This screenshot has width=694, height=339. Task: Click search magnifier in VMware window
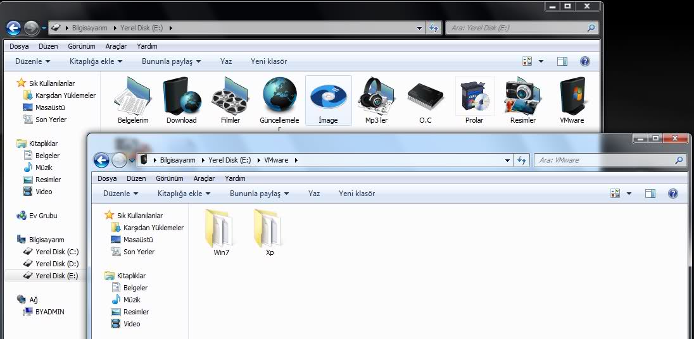[679, 160]
